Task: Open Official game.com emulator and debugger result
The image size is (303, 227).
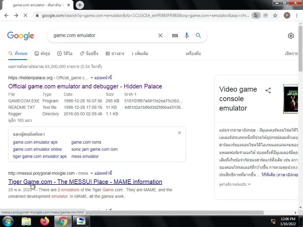Action: (x=85, y=86)
